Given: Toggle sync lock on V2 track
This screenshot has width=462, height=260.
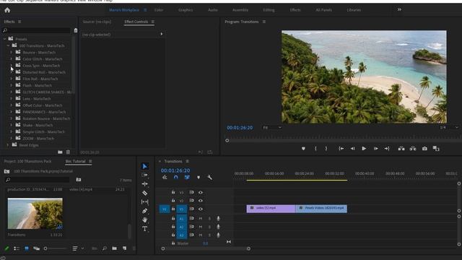Looking at the screenshot, I should (191, 201).
